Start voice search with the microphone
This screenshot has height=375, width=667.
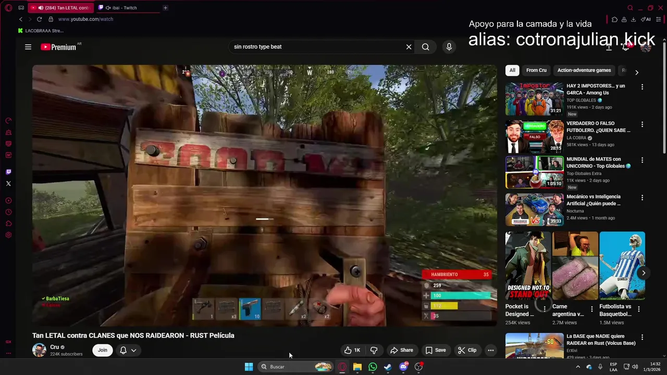pos(449,47)
